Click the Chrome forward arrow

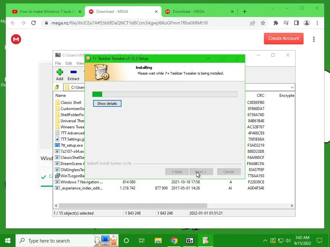(23, 23)
